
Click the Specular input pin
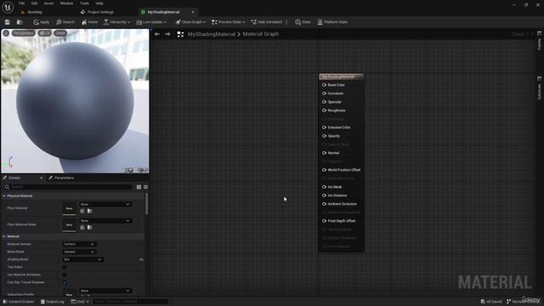pyautogui.click(x=324, y=102)
